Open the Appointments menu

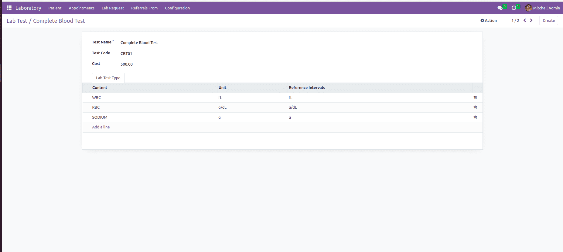(x=81, y=8)
